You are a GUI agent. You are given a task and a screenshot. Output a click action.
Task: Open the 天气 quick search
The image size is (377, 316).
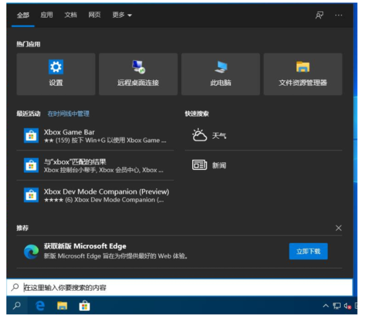coord(263,136)
